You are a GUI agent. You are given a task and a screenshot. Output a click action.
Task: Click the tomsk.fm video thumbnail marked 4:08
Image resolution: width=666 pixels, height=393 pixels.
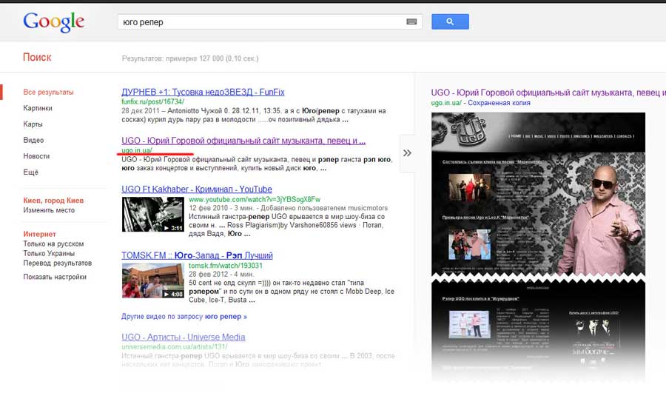click(153, 281)
